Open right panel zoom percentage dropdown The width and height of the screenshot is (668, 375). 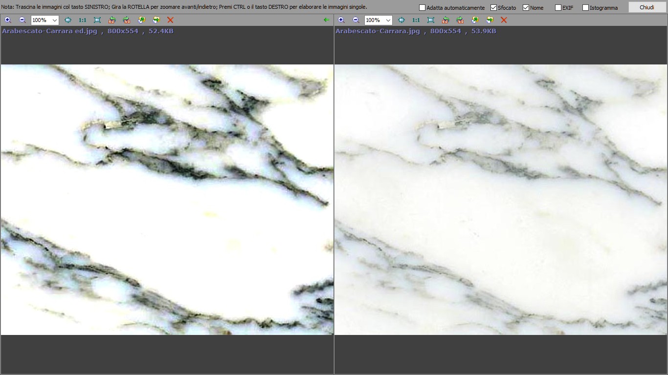388,20
